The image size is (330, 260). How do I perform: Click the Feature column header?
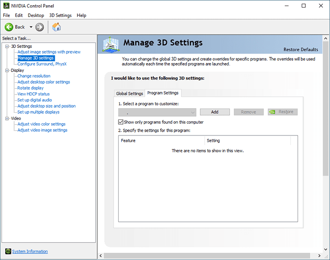click(161, 141)
